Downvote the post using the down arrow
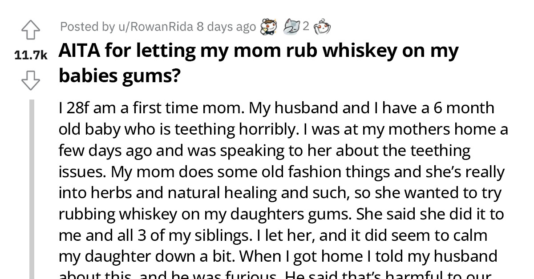Viewport: 534px width, 279px height. click(30, 81)
